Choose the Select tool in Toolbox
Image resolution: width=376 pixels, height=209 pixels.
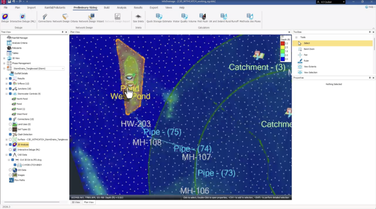332,43
